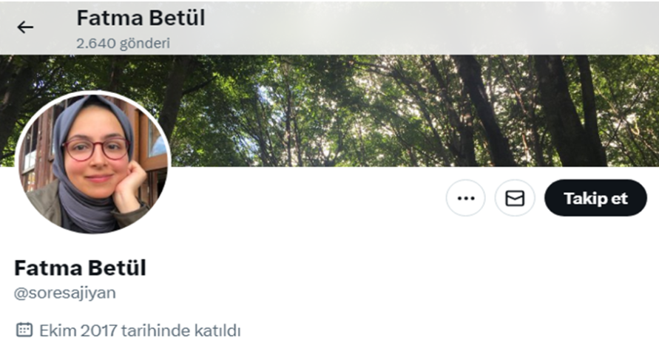659x354 pixels.
Task: Click the 2.640 gönderi post count
Action: (x=123, y=43)
